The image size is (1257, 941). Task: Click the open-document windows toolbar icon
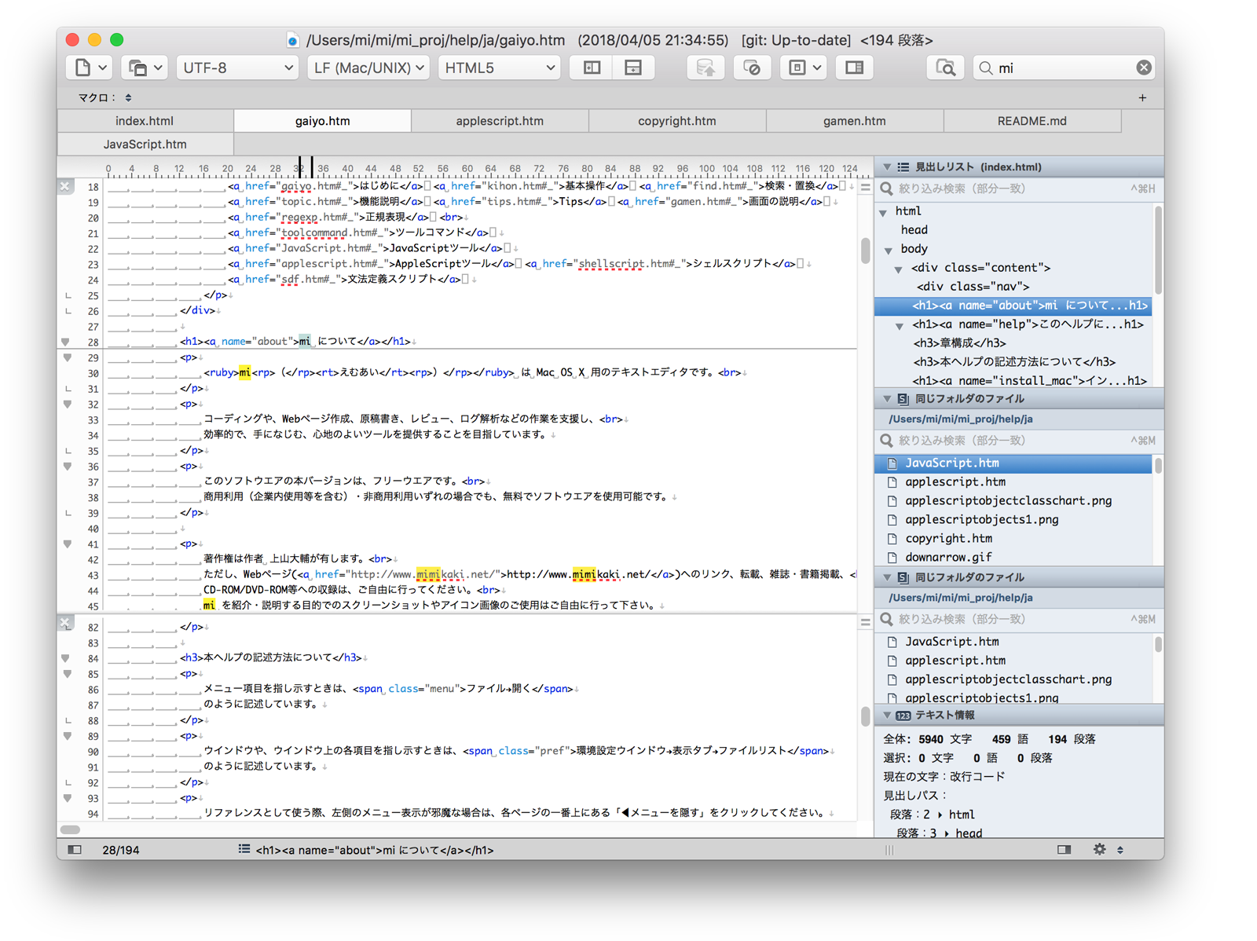tap(145, 68)
